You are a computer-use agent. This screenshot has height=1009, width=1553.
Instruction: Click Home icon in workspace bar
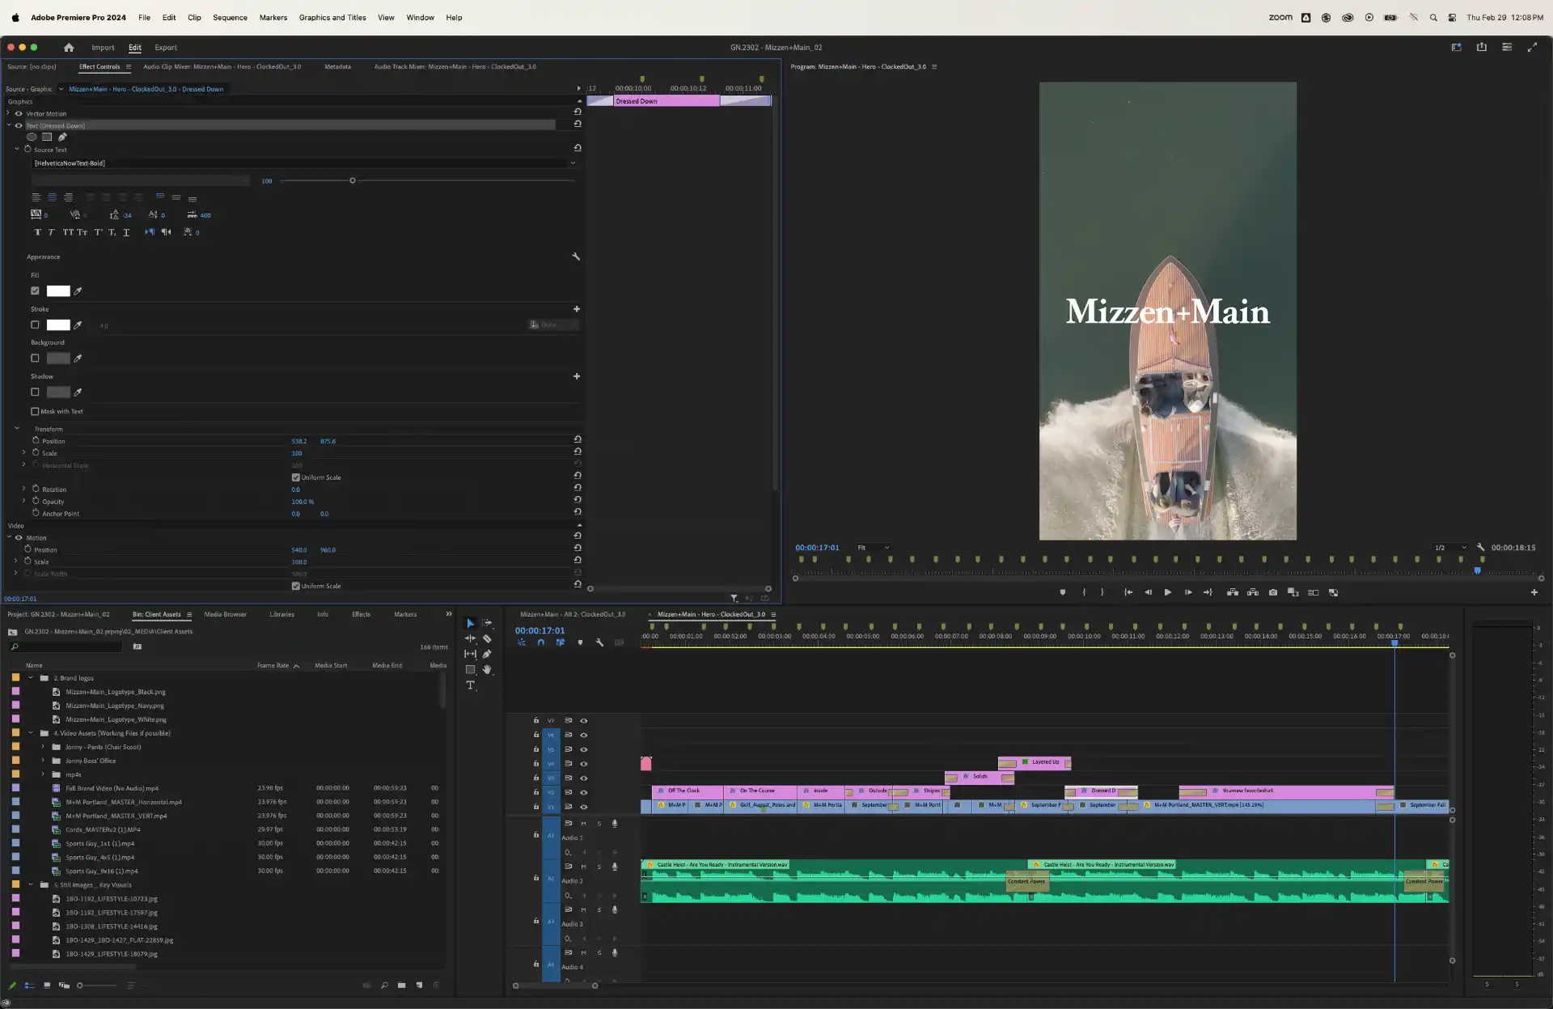click(x=69, y=48)
